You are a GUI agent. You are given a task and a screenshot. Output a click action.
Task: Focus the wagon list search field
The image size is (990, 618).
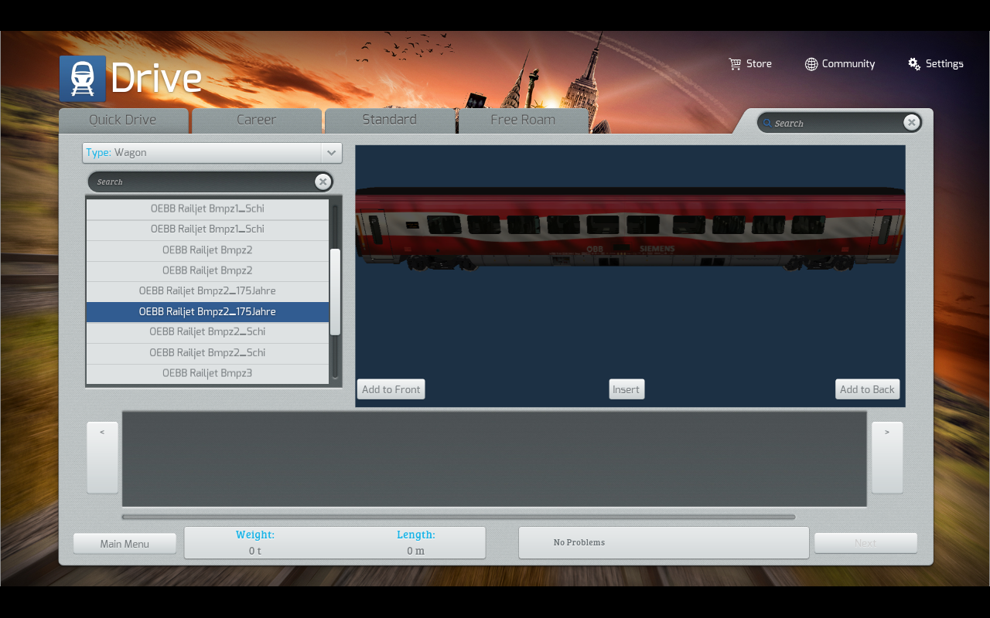tap(210, 182)
